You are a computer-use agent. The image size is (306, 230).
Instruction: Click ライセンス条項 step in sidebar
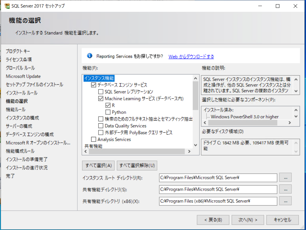click(x=19, y=60)
